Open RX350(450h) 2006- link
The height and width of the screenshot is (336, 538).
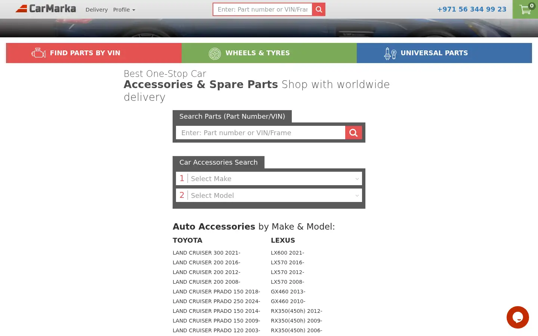coord(297,330)
